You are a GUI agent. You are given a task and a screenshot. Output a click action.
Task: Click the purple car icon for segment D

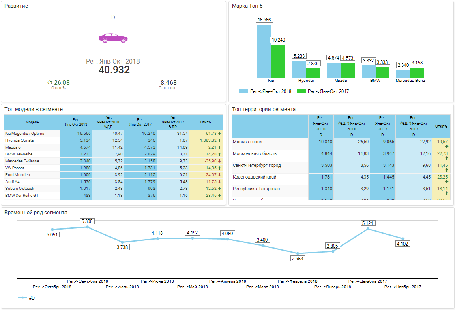pyautogui.click(x=113, y=38)
